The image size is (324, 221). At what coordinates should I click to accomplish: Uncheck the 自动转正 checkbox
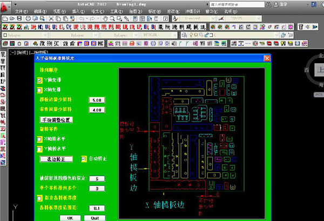click(x=84, y=159)
